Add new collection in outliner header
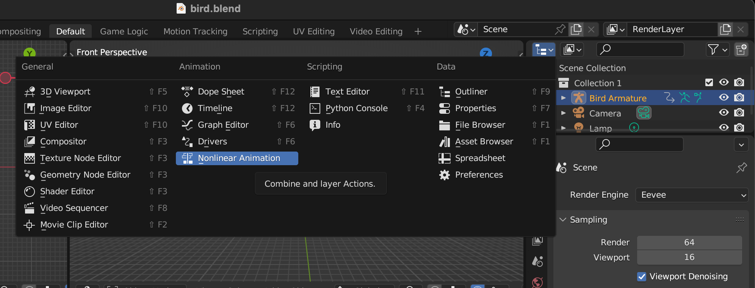The height and width of the screenshot is (288, 755). click(741, 50)
